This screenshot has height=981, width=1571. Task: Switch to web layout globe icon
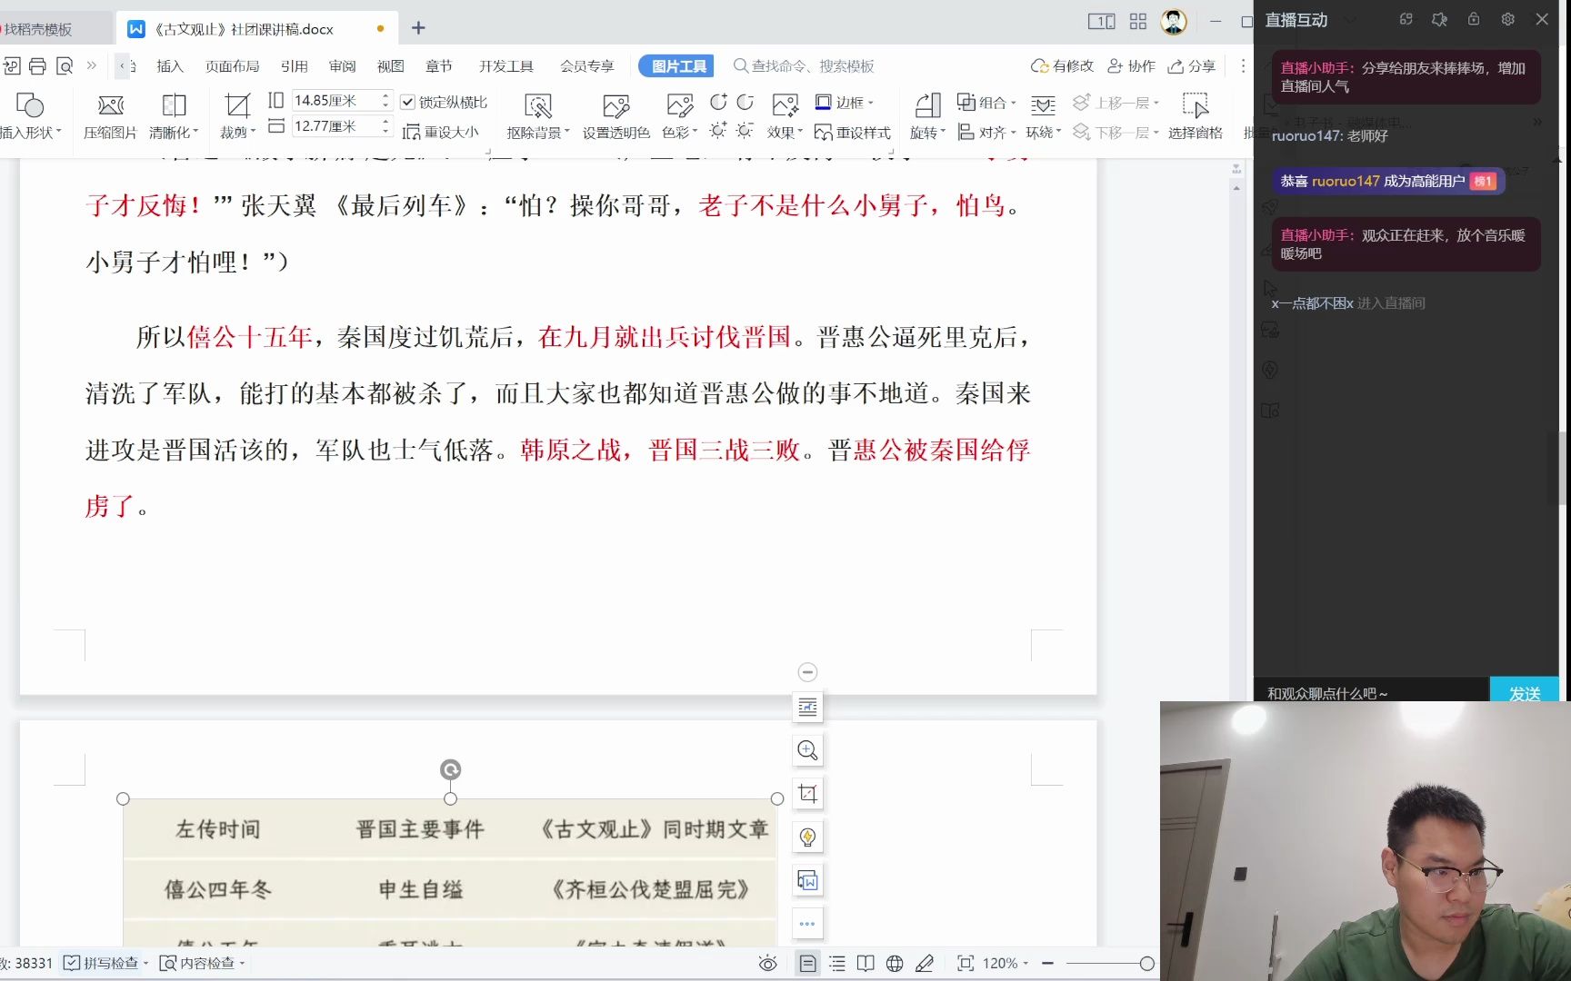895,964
